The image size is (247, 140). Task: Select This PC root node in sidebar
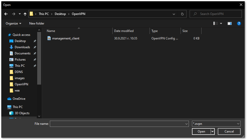[18, 107]
